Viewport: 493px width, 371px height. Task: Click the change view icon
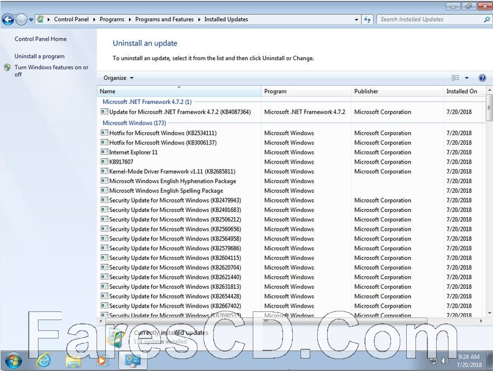[455, 78]
